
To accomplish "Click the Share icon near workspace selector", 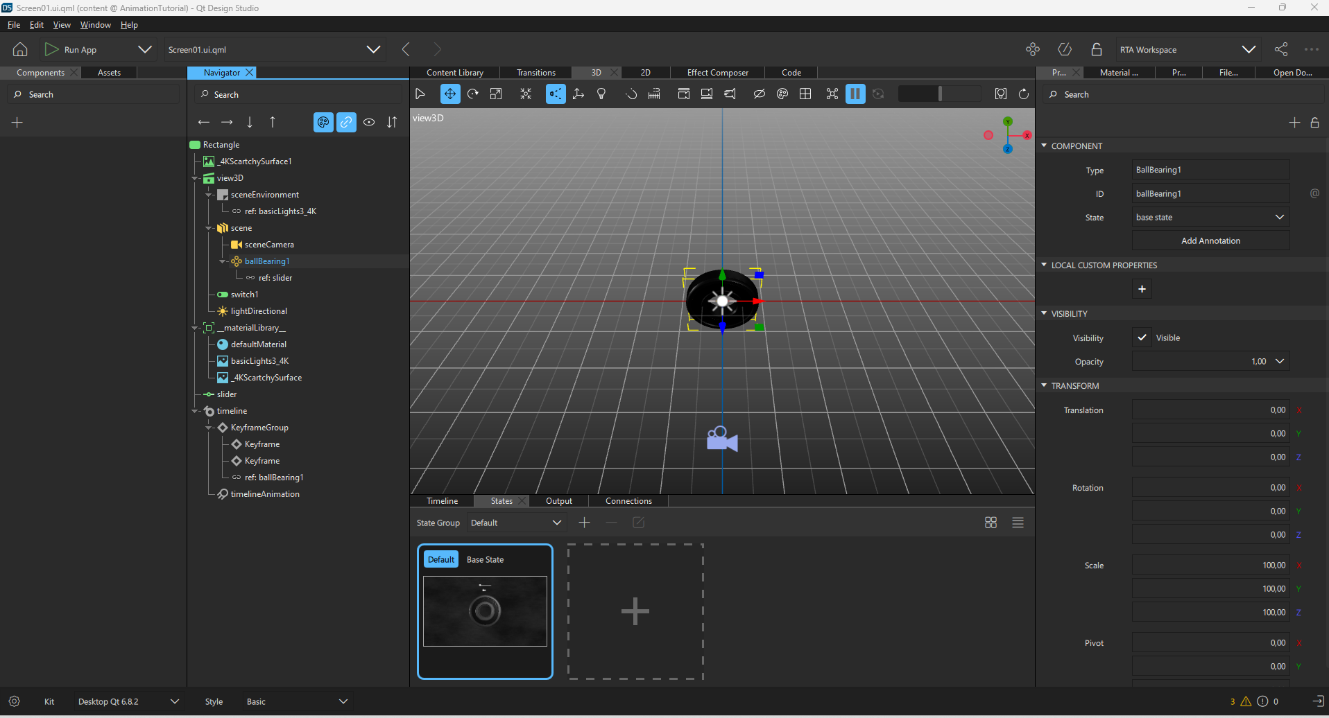I will (x=1281, y=49).
